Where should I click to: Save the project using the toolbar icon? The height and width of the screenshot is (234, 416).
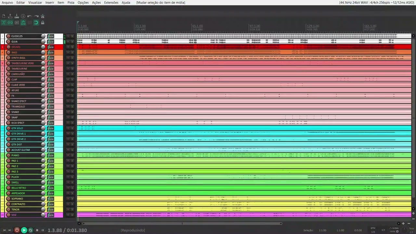tap(17, 16)
